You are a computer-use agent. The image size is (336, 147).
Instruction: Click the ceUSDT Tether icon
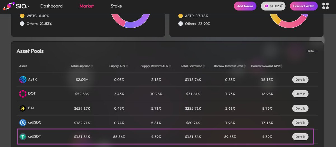pos(23,137)
